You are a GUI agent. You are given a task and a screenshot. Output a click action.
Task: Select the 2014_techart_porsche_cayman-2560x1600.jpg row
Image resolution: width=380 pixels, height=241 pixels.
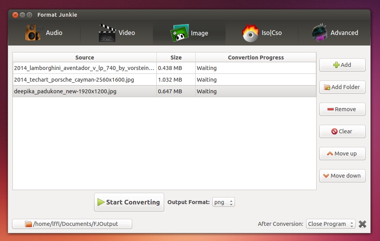[164, 80]
